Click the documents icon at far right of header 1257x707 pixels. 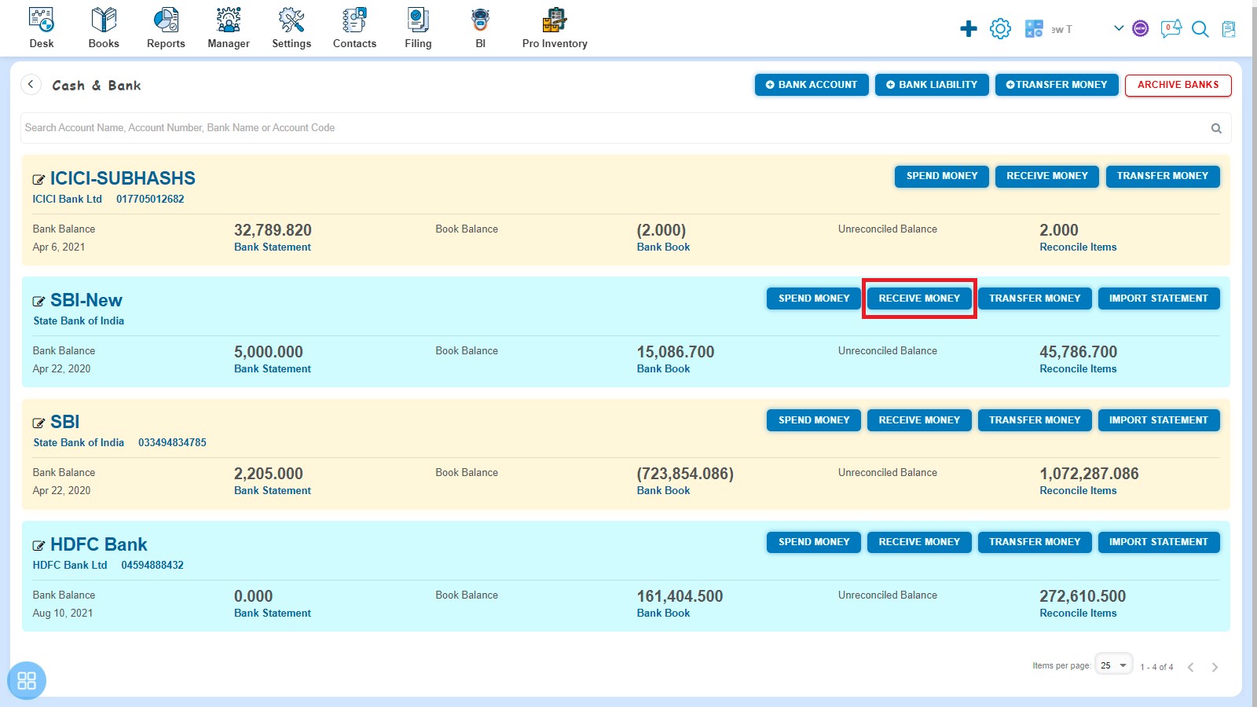(1229, 29)
